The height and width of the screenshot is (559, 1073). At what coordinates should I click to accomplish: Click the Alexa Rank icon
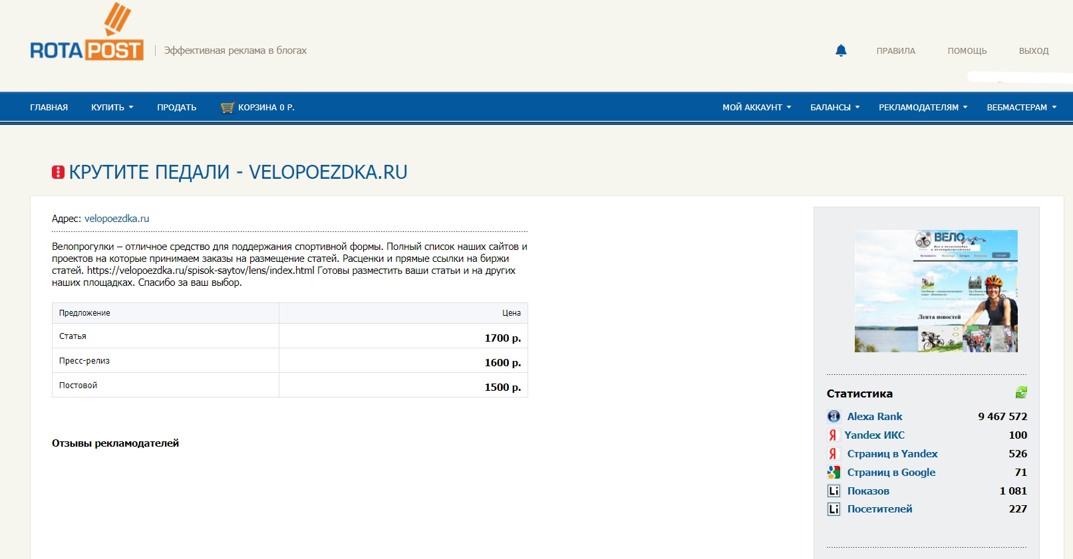coord(834,417)
